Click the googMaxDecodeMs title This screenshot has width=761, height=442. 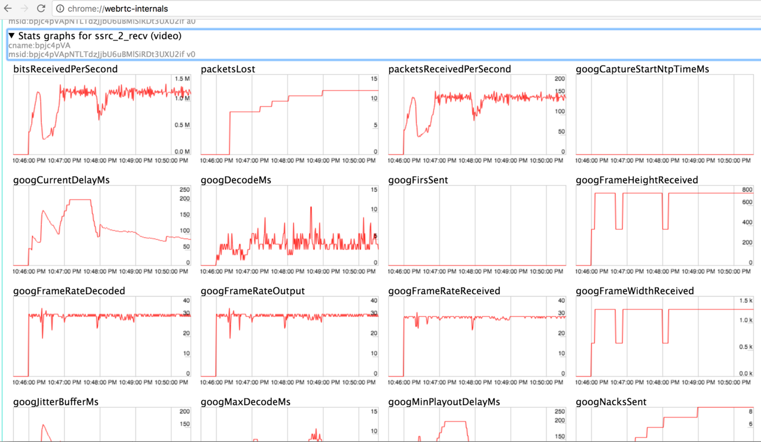[x=246, y=402]
